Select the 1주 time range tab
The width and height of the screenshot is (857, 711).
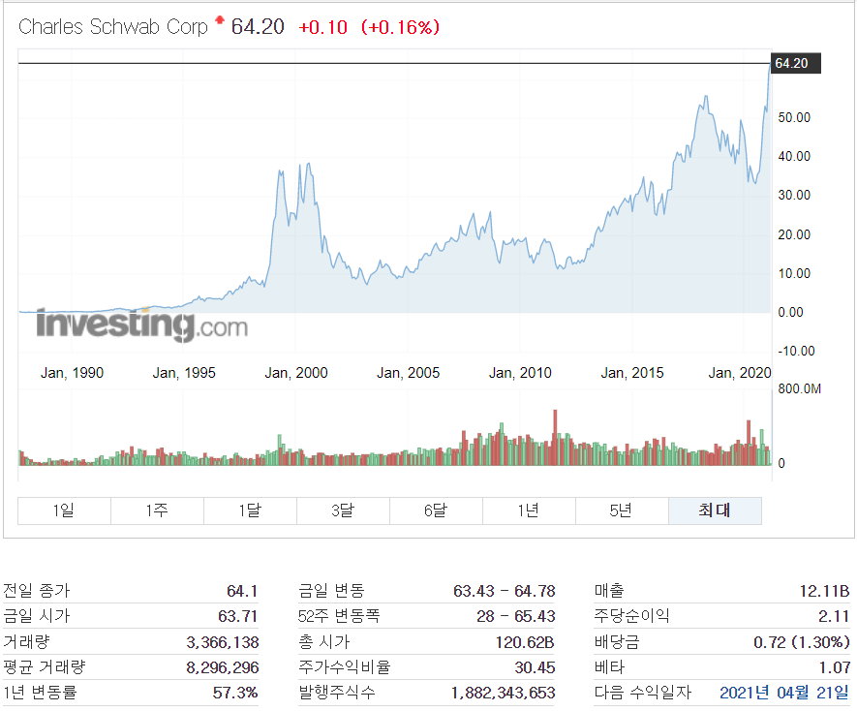(x=157, y=510)
